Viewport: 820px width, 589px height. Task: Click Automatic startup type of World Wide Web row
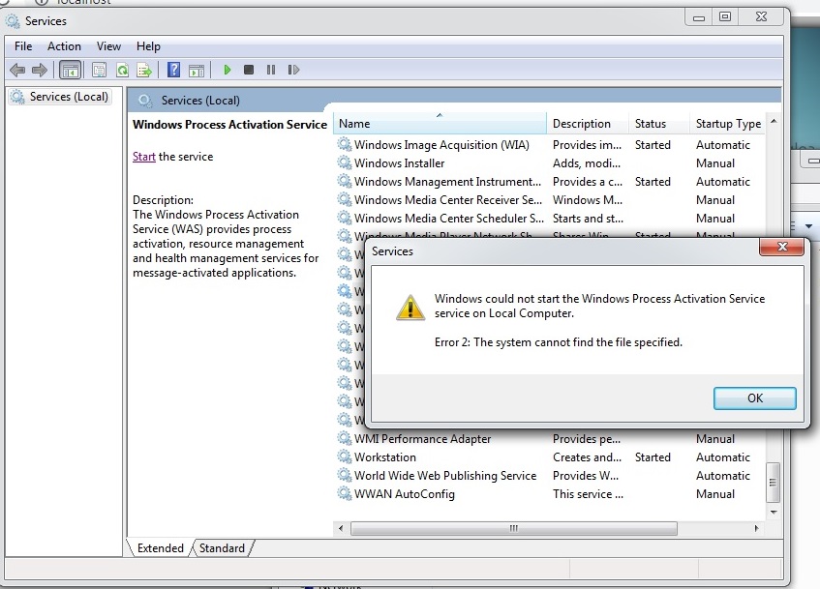tap(723, 475)
